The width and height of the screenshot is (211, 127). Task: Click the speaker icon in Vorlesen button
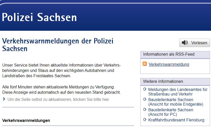(185, 43)
